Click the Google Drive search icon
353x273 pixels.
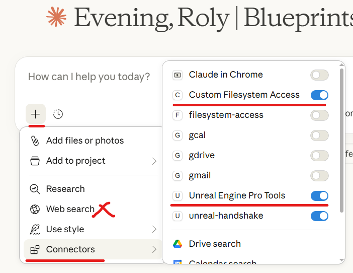(177, 244)
